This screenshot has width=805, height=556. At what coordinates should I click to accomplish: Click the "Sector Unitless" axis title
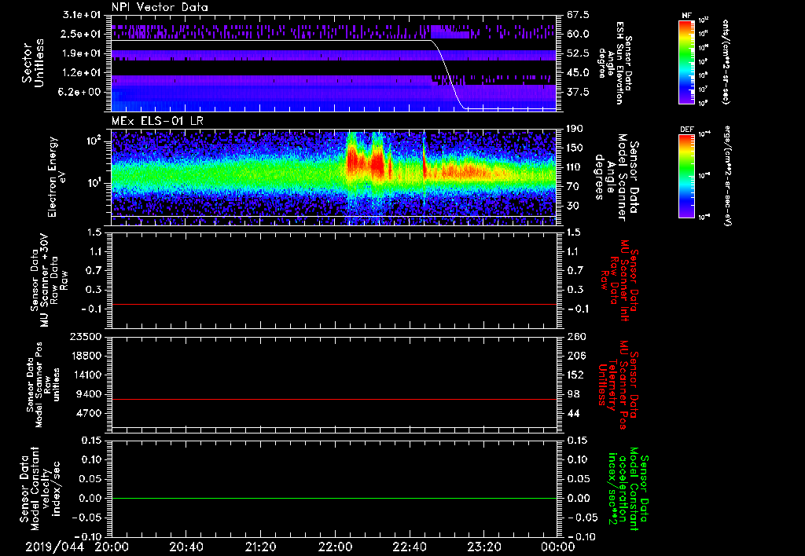pos(33,63)
